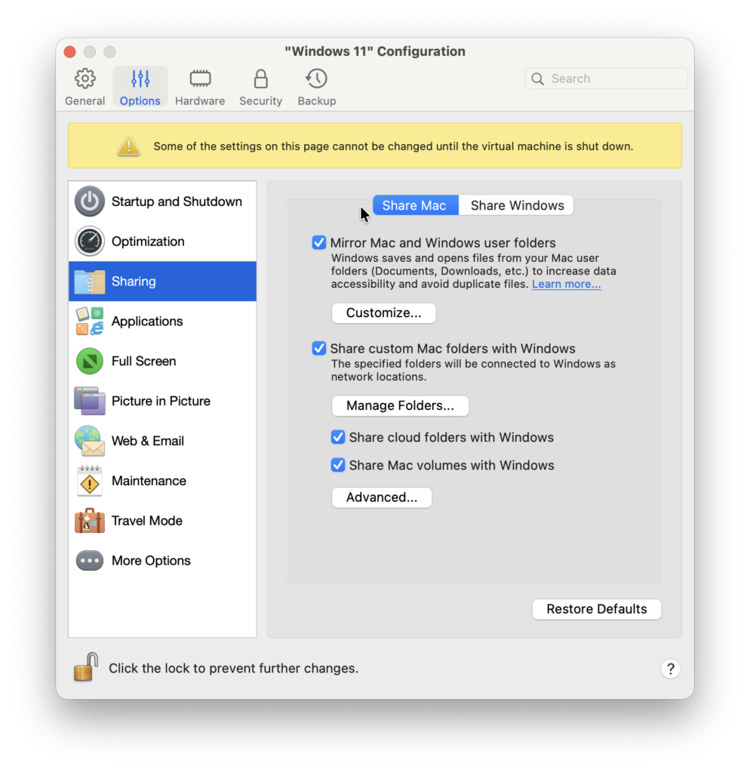750x773 pixels.
Task: Click the Maintenance warning calendar icon
Action: [90, 481]
